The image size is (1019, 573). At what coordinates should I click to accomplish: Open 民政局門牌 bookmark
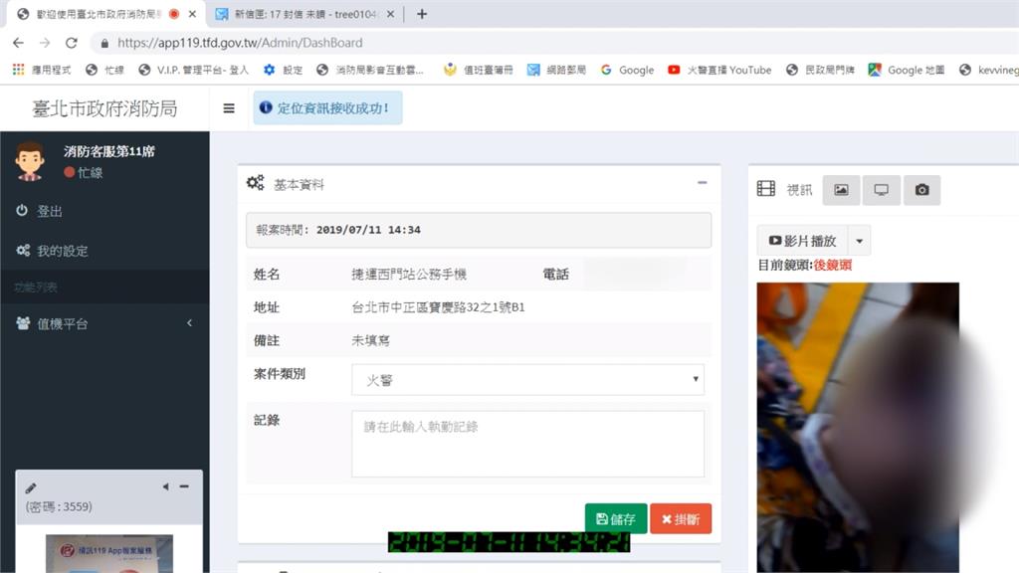click(x=820, y=70)
